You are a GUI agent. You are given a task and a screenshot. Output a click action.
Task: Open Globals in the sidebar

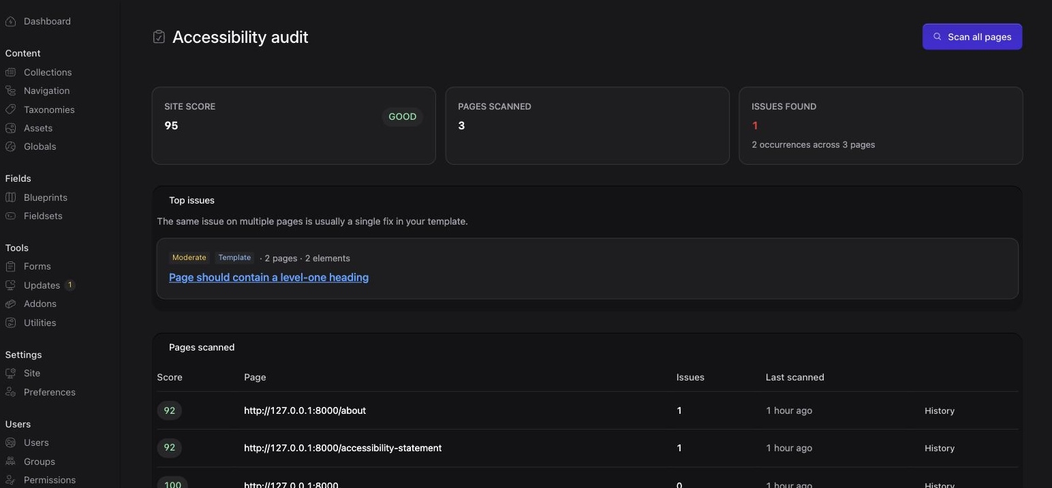coord(40,146)
